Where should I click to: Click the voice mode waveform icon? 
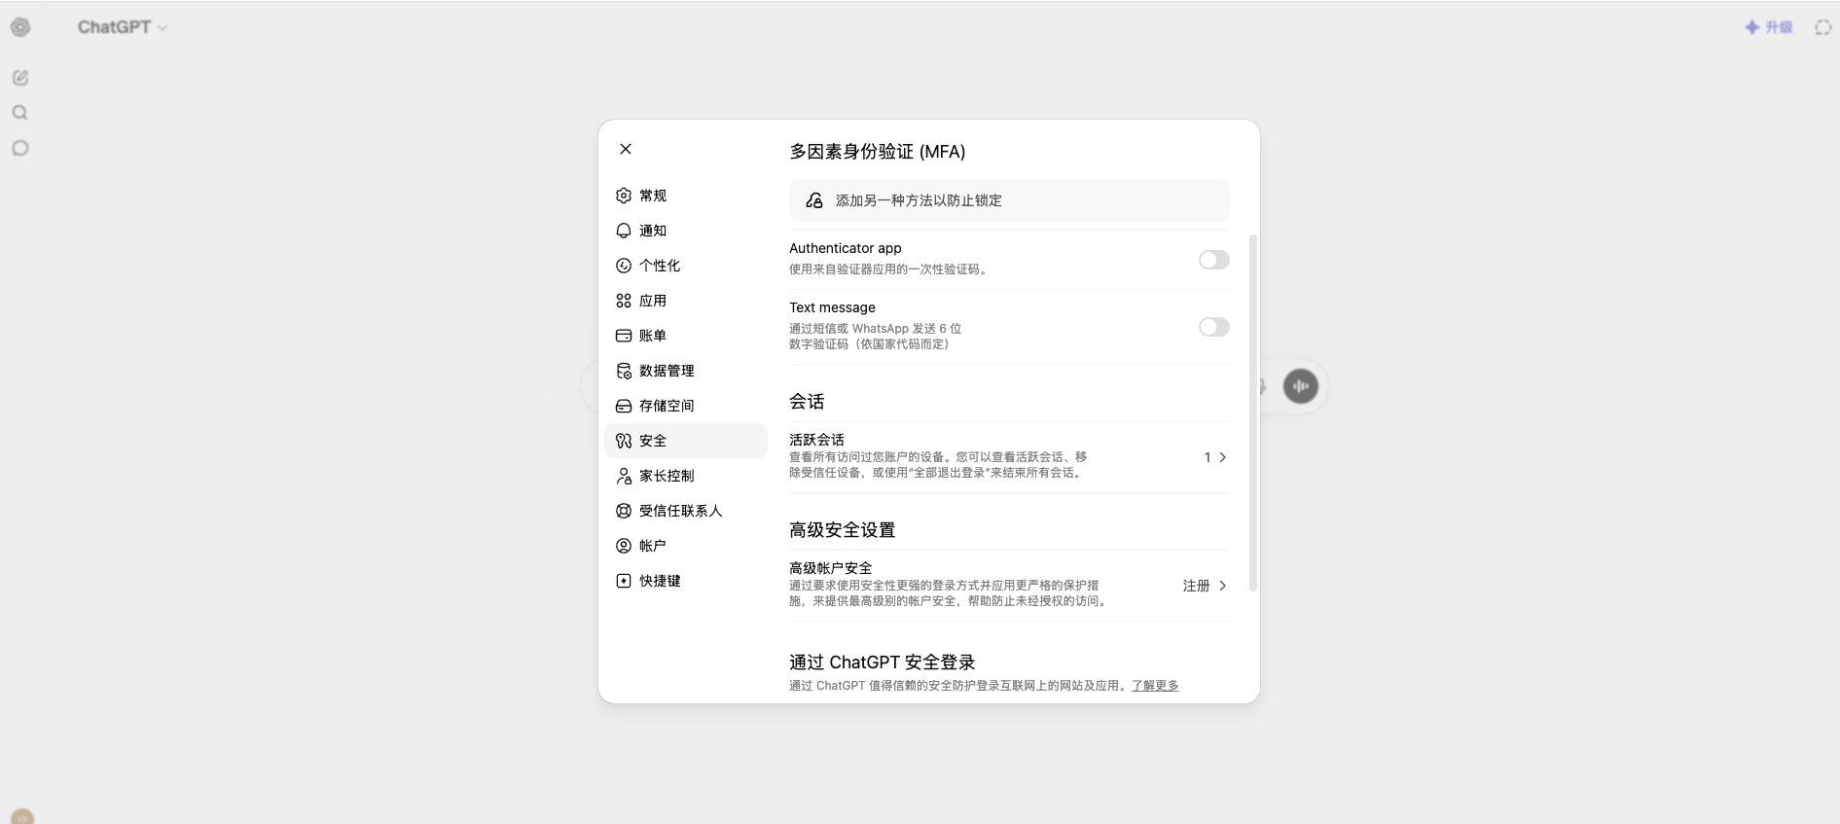click(x=1300, y=386)
